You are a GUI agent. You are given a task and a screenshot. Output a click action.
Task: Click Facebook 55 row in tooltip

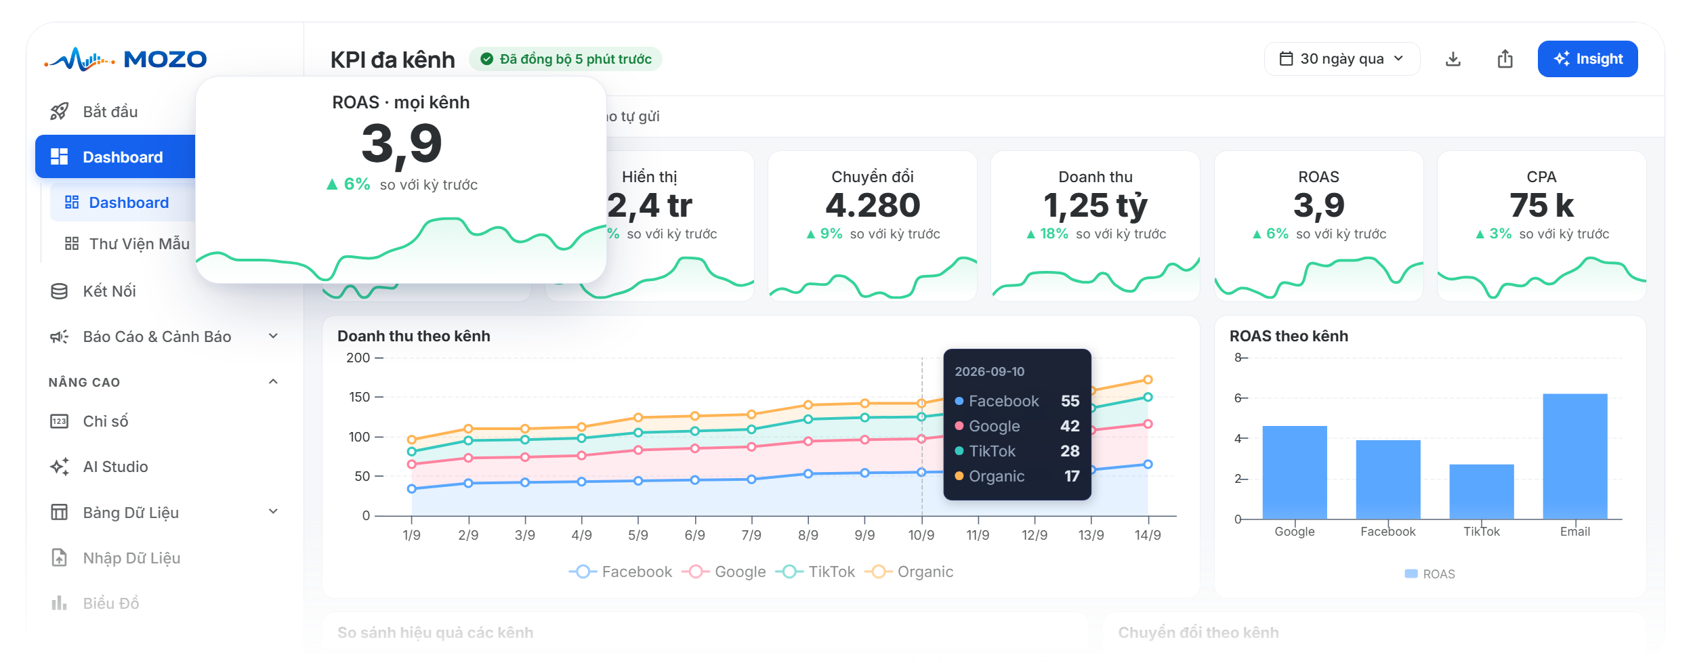tap(1017, 401)
